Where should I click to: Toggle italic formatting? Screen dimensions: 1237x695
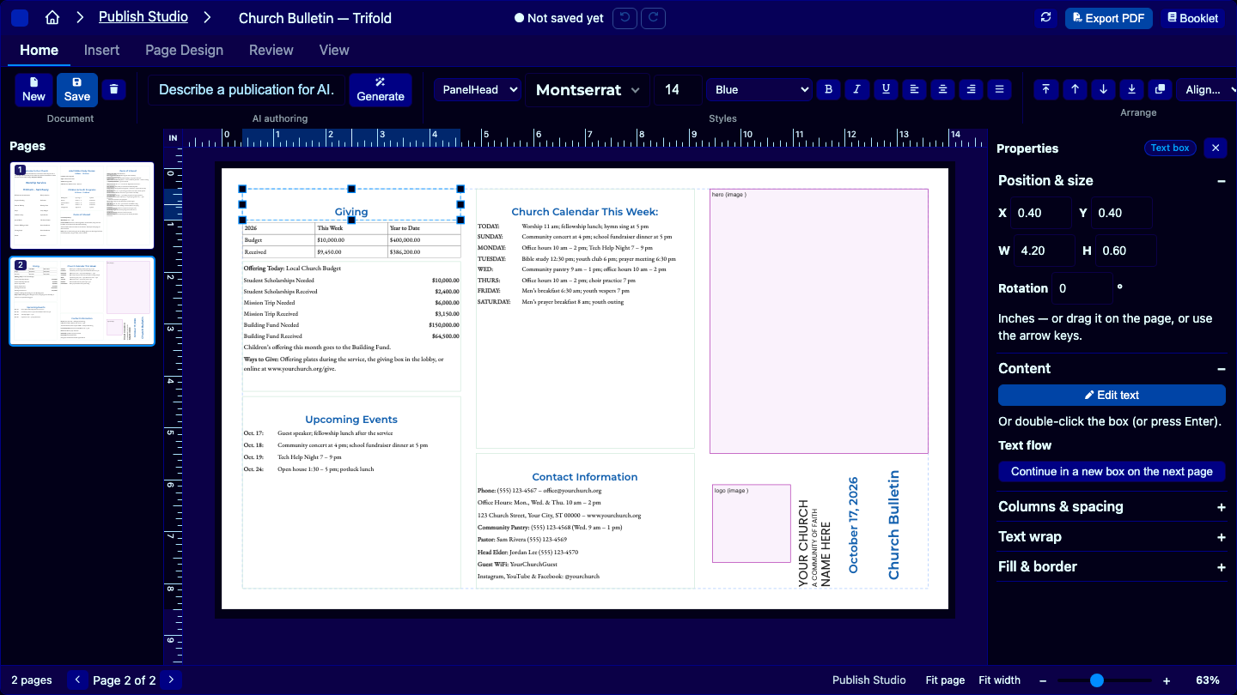[x=856, y=89]
